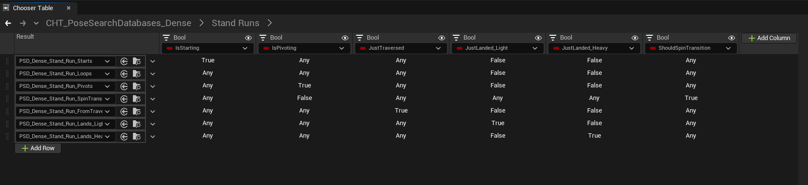
Task: Toggle eye icon on JustTraversed column
Action: click(x=442, y=38)
